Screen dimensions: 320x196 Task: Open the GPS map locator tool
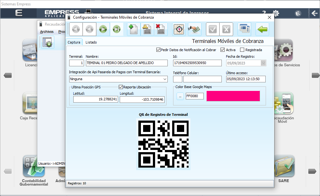(179, 29)
